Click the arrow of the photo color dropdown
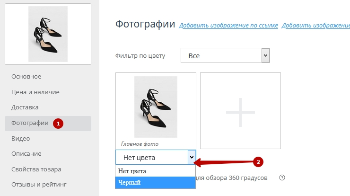The height and width of the screenshot is (196, 350). [x=191, y=157]
